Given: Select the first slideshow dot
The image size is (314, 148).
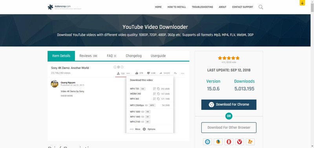Looking at the screenshot, I should [115, 67].
